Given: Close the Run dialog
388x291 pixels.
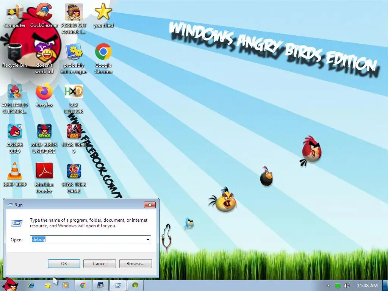Looking at the screenshot, I should click(x=150, y=205).
